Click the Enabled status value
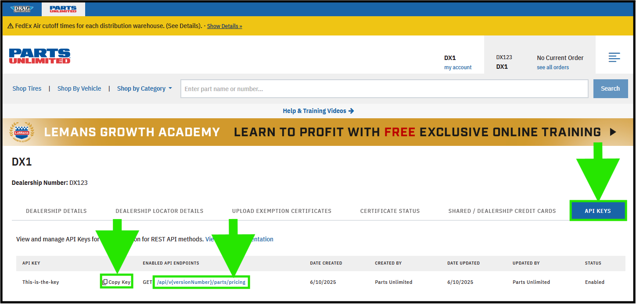Viewport: 636px width, 304px height. point(595,282)
